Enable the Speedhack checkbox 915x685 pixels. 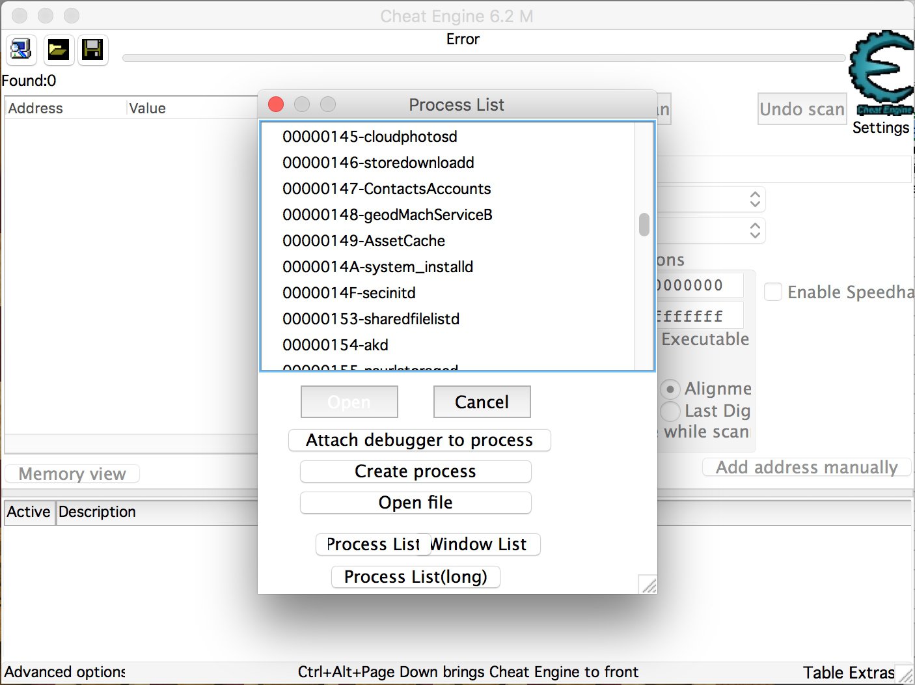(x=773, y=292)
